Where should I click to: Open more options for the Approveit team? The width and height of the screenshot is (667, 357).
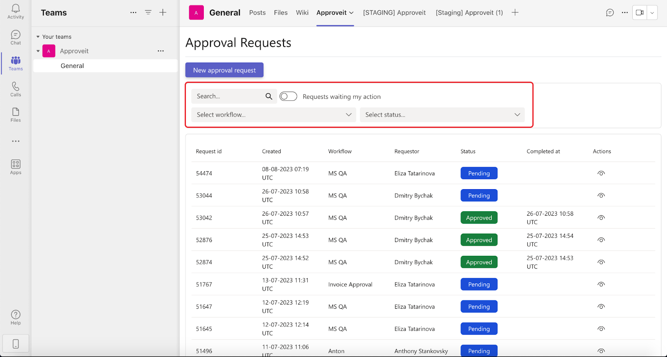pyautogui.click(x=161, y=51)
